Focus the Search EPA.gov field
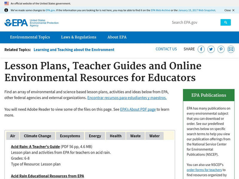Viewport: 239px width, 179px height. pyautogui.click(x=195, y=22)
